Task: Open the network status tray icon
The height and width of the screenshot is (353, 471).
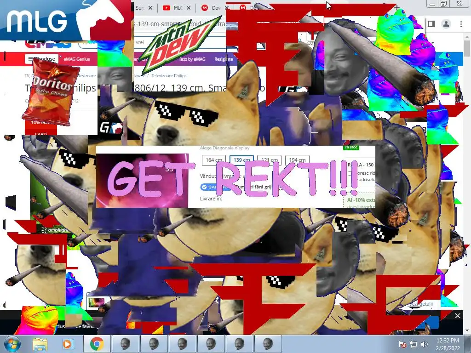Action: (x=414, y=344)
